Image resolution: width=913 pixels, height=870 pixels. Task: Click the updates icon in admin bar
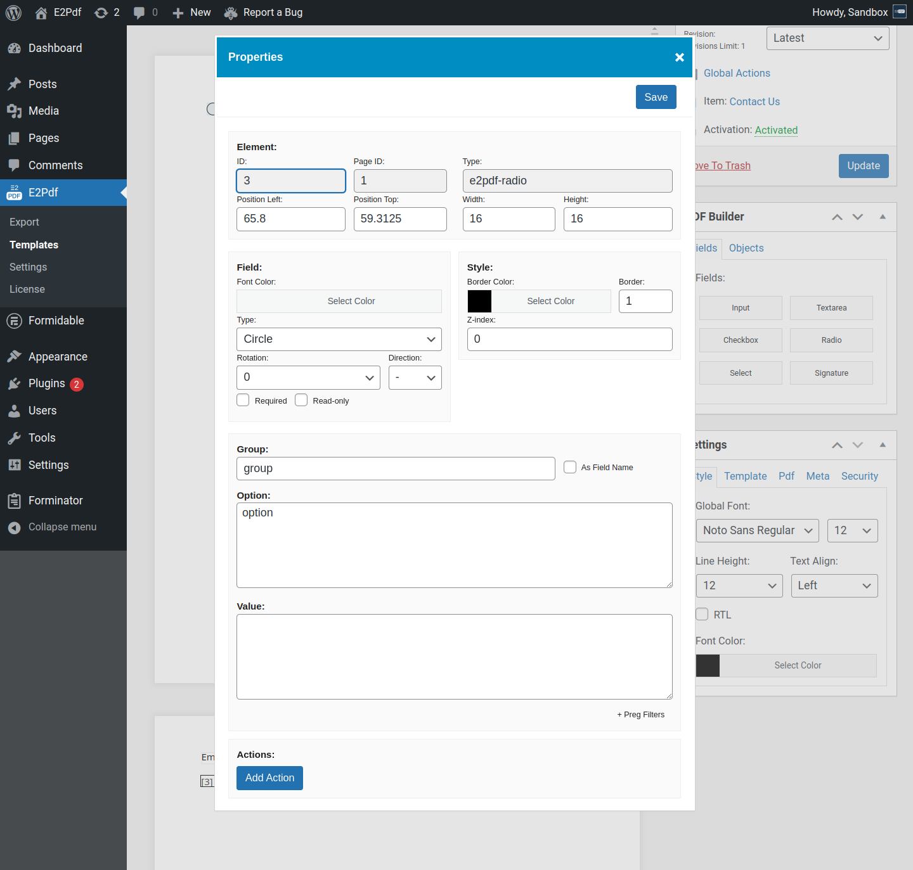point(101,13)
